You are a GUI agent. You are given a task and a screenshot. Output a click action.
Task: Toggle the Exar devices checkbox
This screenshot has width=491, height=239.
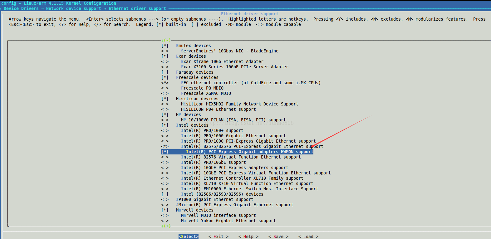click(x=165, y=56)
